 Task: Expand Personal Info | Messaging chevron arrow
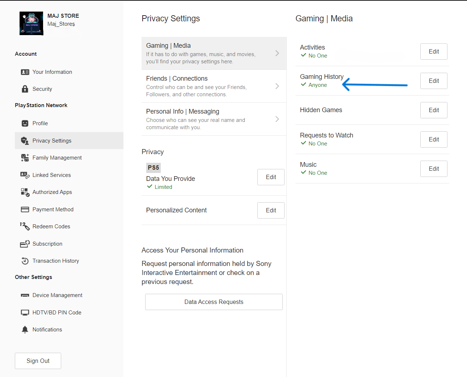(277, 119)
